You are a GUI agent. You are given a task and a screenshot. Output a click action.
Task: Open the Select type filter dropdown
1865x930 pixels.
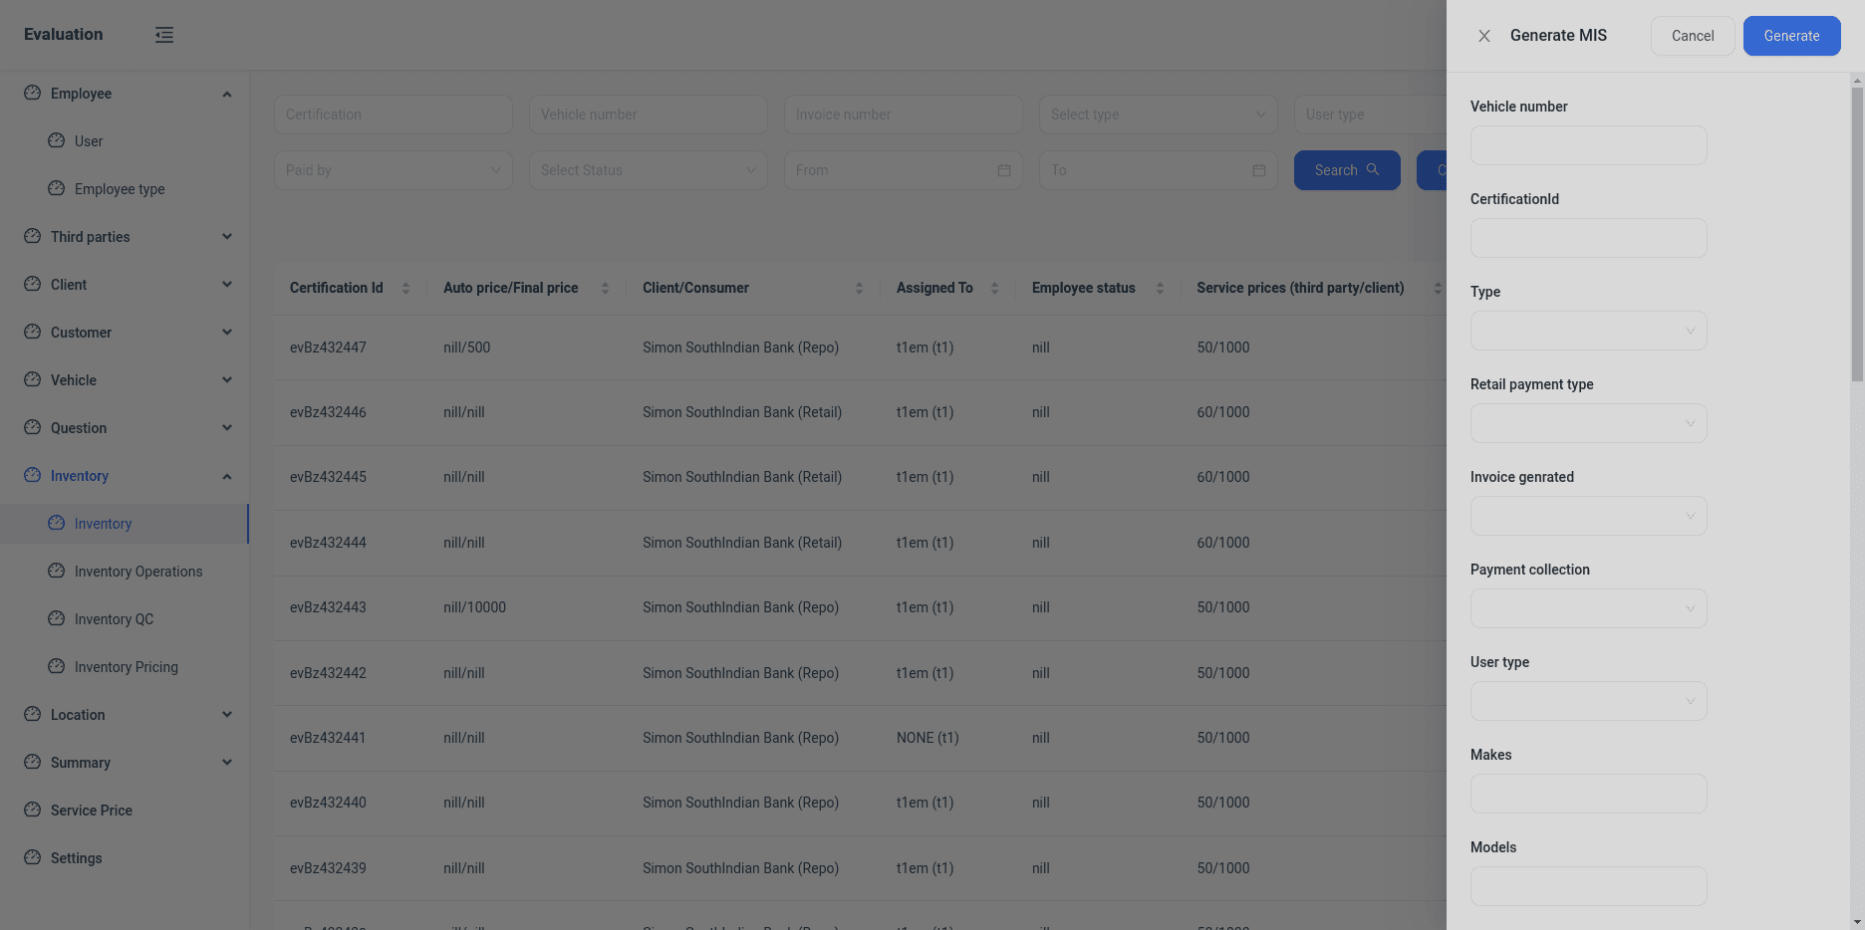(1158, 115)
